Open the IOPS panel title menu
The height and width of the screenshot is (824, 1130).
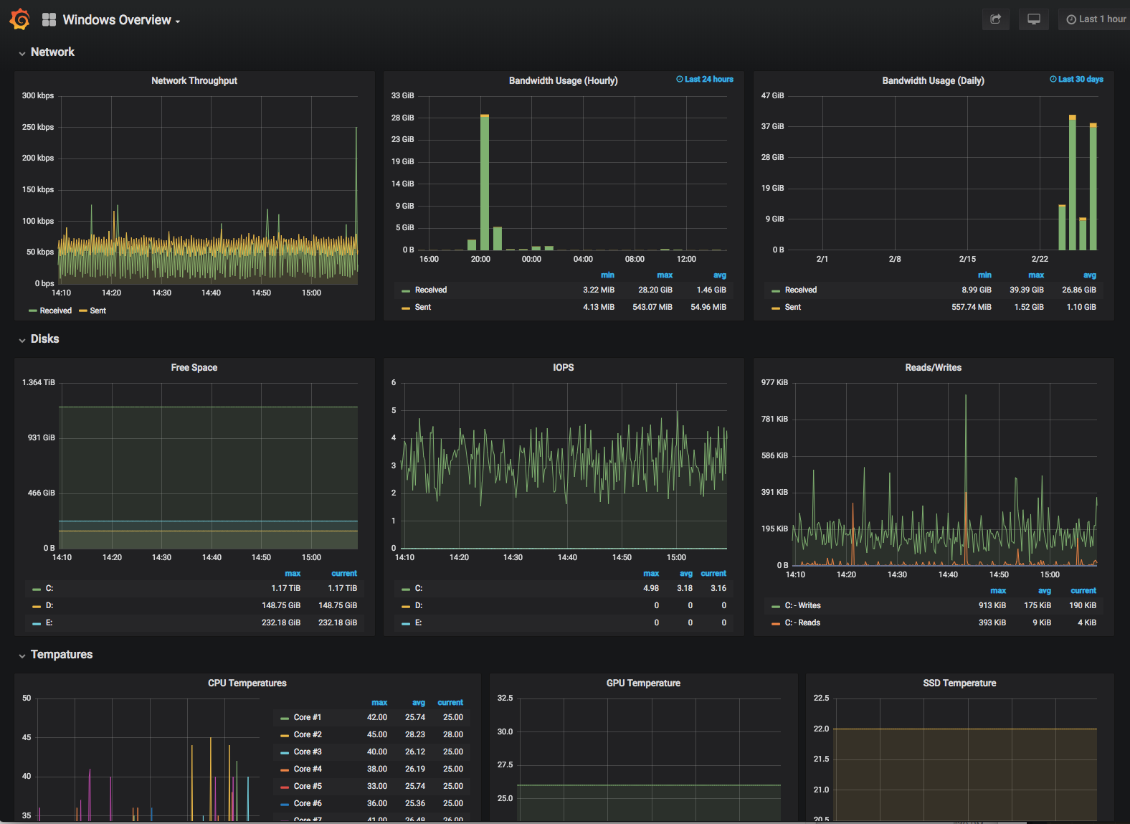tap(563, 368)
